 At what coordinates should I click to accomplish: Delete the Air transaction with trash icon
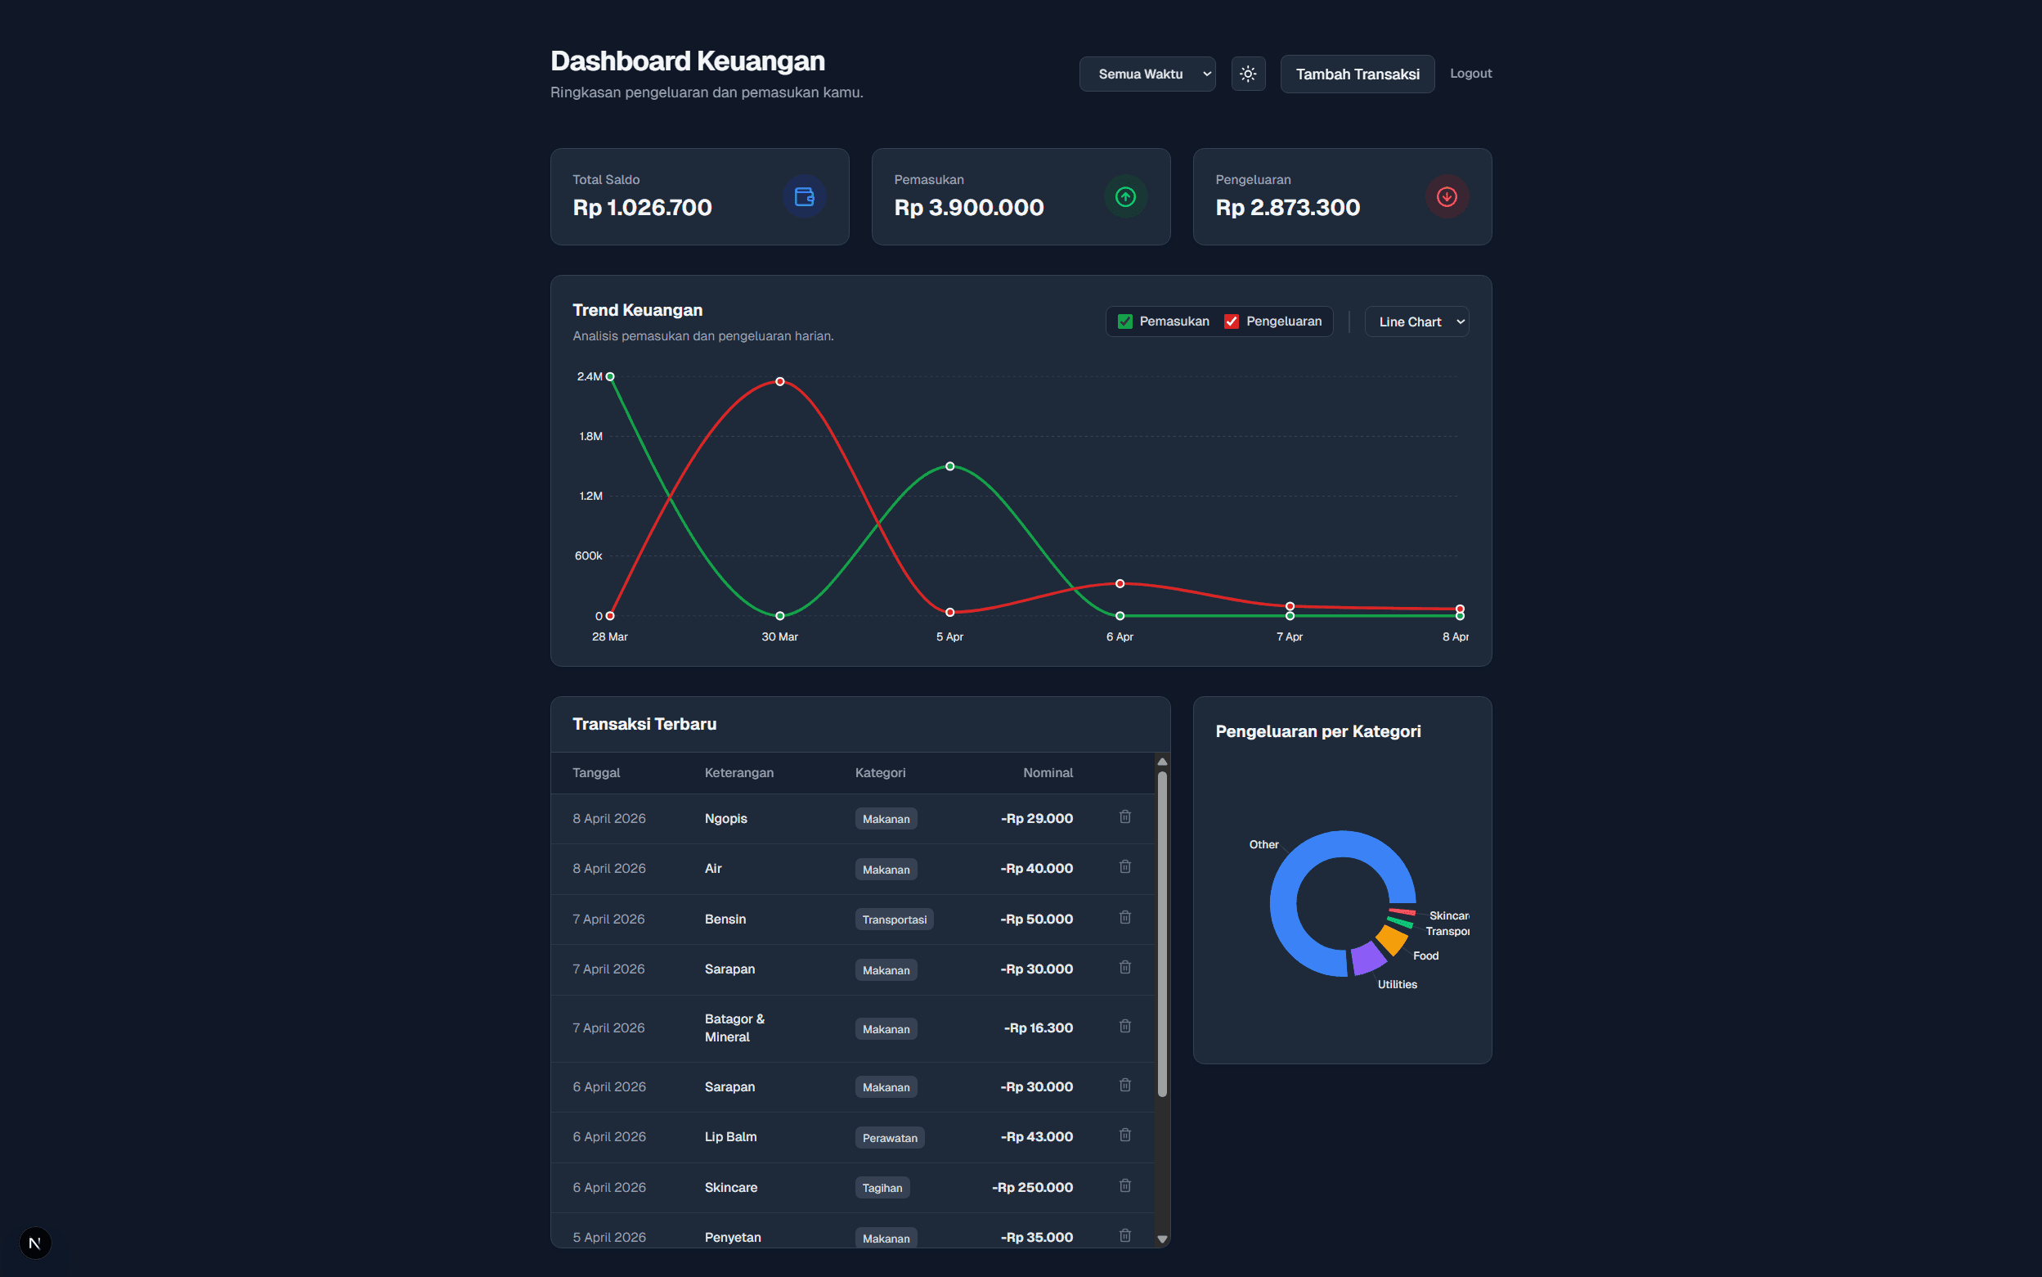(x=1124, y=866)
